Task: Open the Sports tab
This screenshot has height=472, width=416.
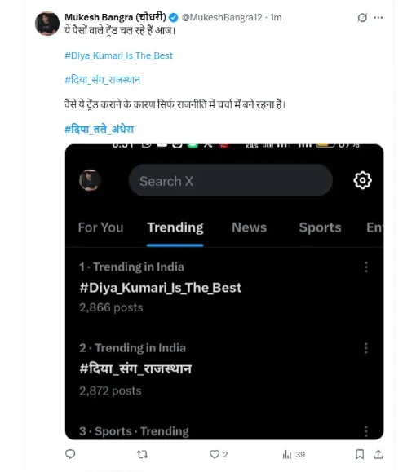Action: pos(320,227)
